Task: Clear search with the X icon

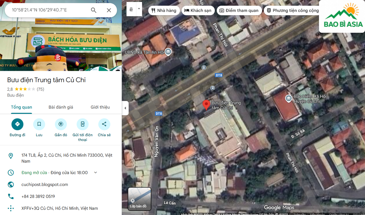Action: [109, 10]
